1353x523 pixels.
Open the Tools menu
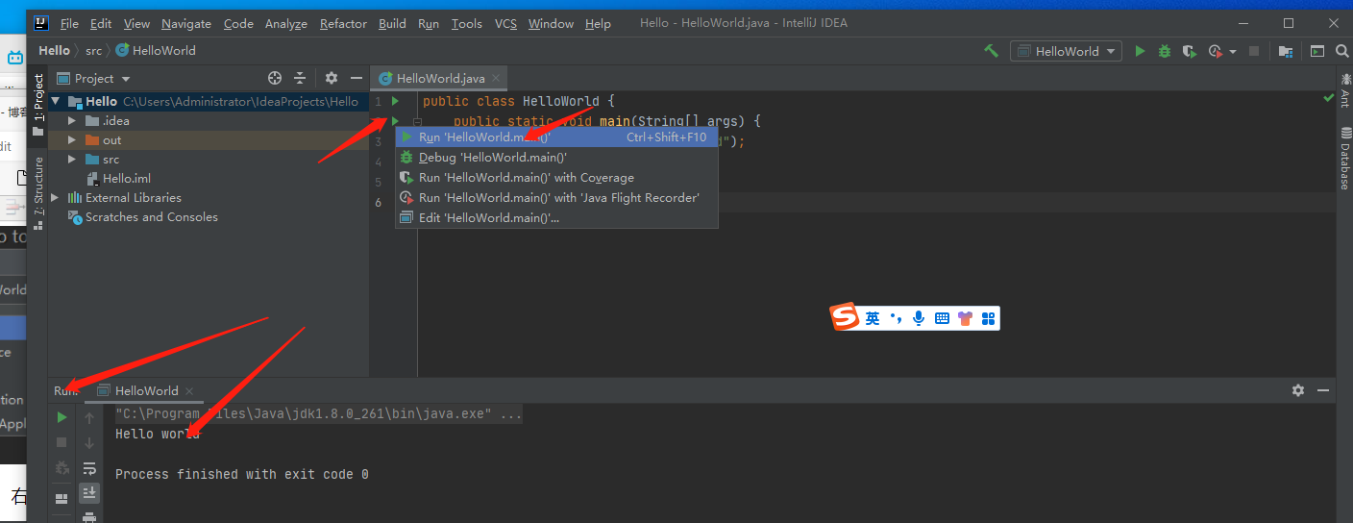(x=467, y=23)
